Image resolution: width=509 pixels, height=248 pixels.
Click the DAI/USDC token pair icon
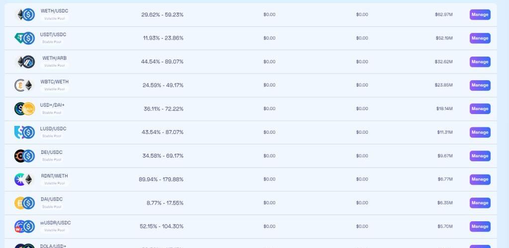(24, 203)
